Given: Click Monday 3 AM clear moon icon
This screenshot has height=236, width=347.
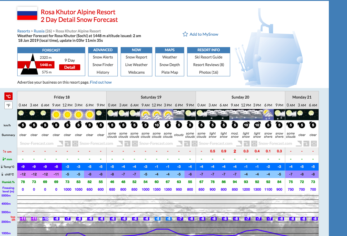Looking at the screenshot, I should [x=302, y=114].
